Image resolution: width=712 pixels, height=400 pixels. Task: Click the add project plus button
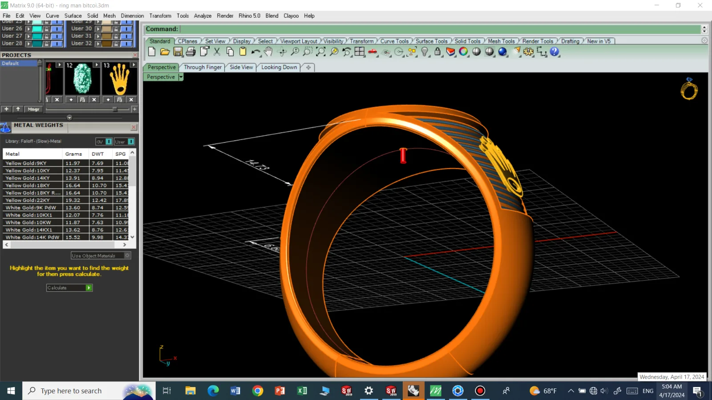(6, 109)
